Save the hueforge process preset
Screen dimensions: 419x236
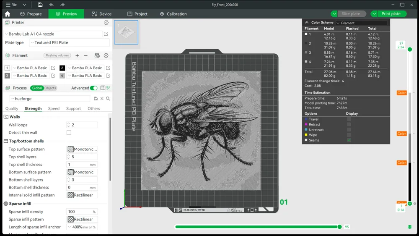pyautogui.click(x=96, y=99)
